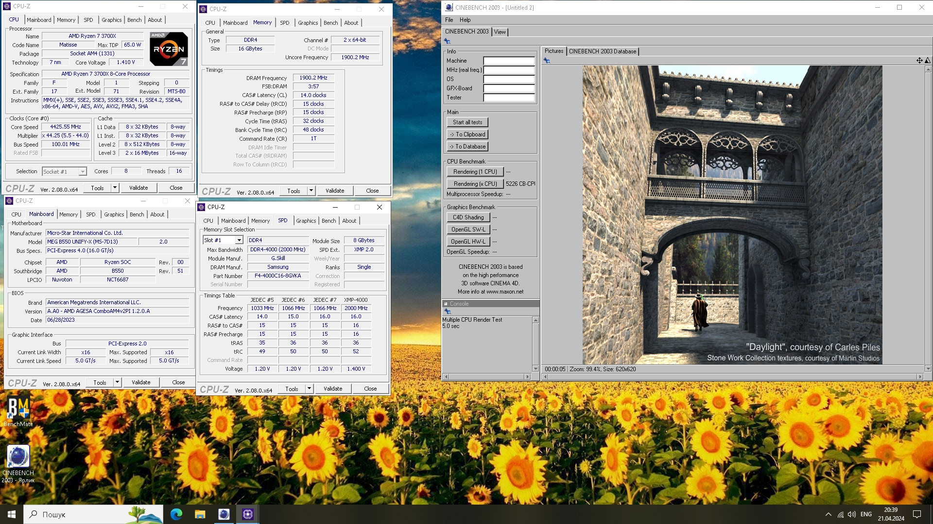This screenshot has width=933, height=524.
Task: Click the Start all tests button
Action: (467, 122)
